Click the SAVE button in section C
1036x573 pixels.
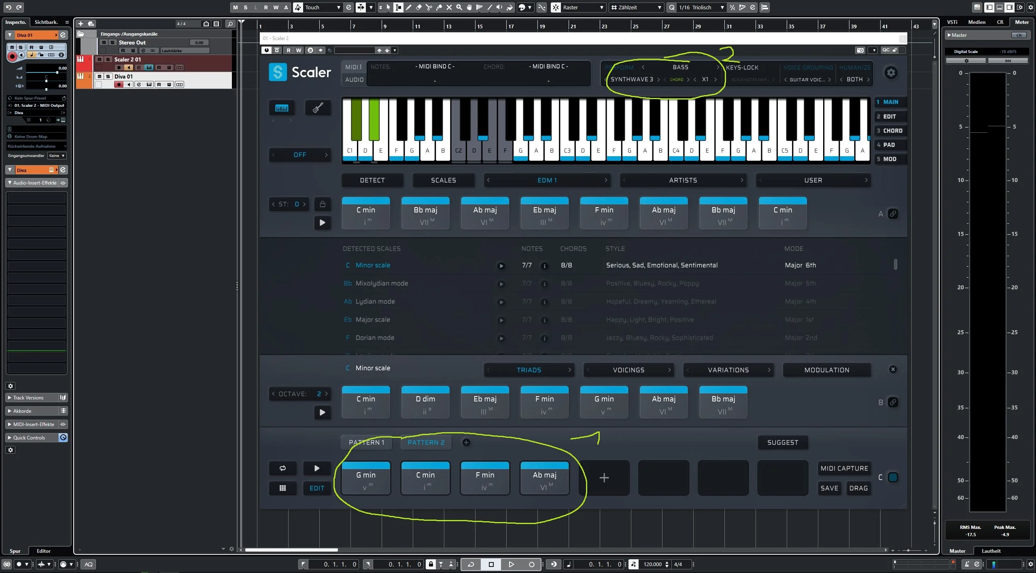tap(829, 488)
